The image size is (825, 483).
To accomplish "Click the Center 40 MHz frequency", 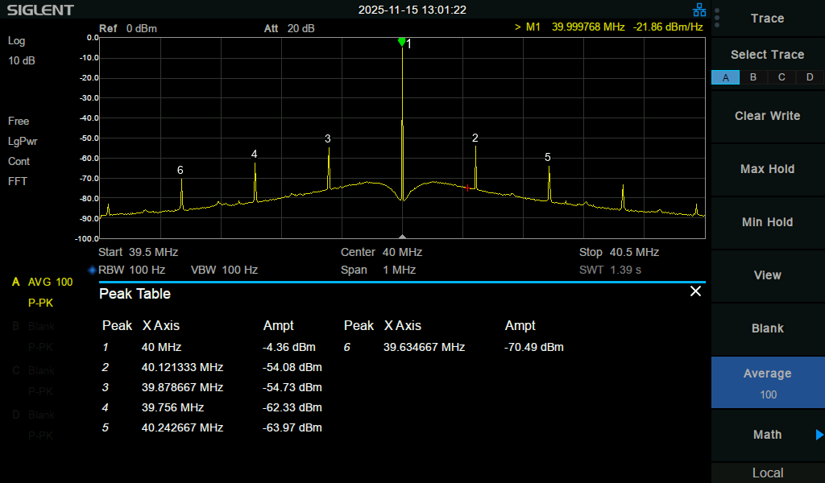I will pos(381,252).
